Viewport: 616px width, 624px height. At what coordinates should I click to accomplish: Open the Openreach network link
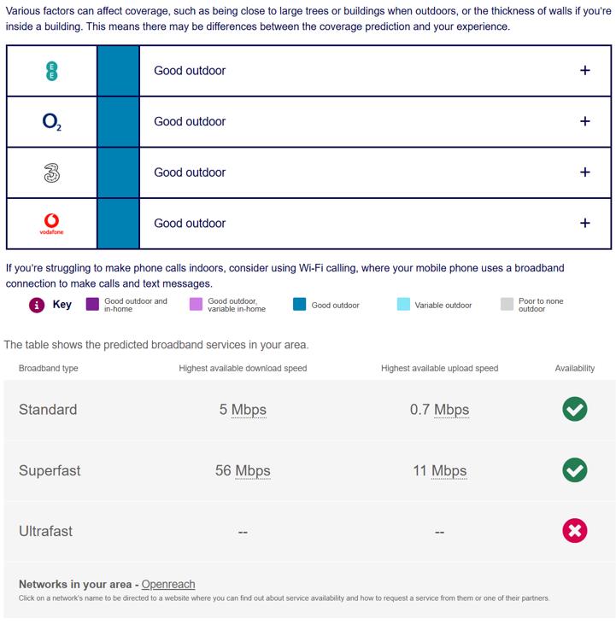(x=168, y=585)
